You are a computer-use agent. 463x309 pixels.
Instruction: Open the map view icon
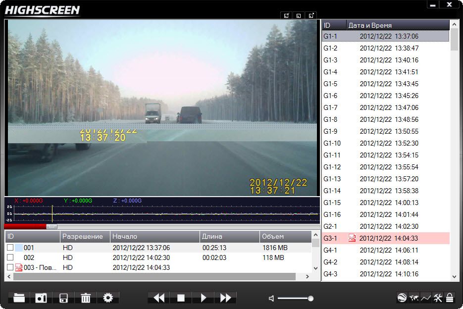pyautogui.click(x=414, y=298)
